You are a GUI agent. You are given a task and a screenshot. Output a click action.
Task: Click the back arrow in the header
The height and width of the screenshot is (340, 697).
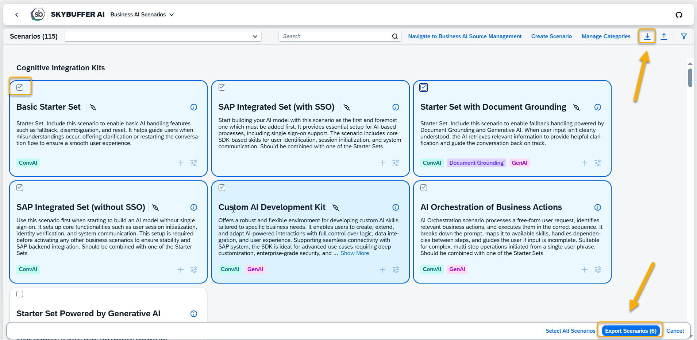coord(16,15)
